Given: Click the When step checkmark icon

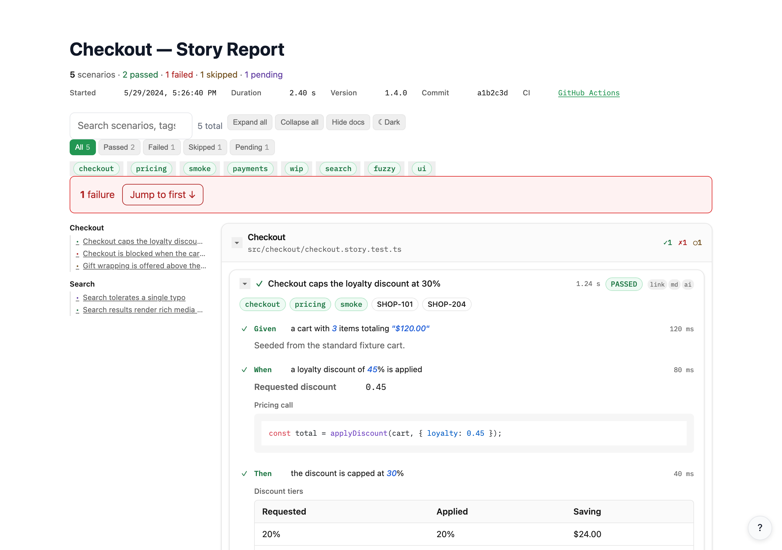Looking at the screenshot, I should click(x=244, y=370).
